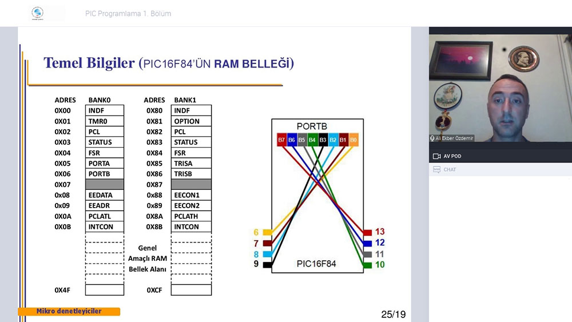Click the EEDATA register cell
572x322 pixels.
coord(105,195)
